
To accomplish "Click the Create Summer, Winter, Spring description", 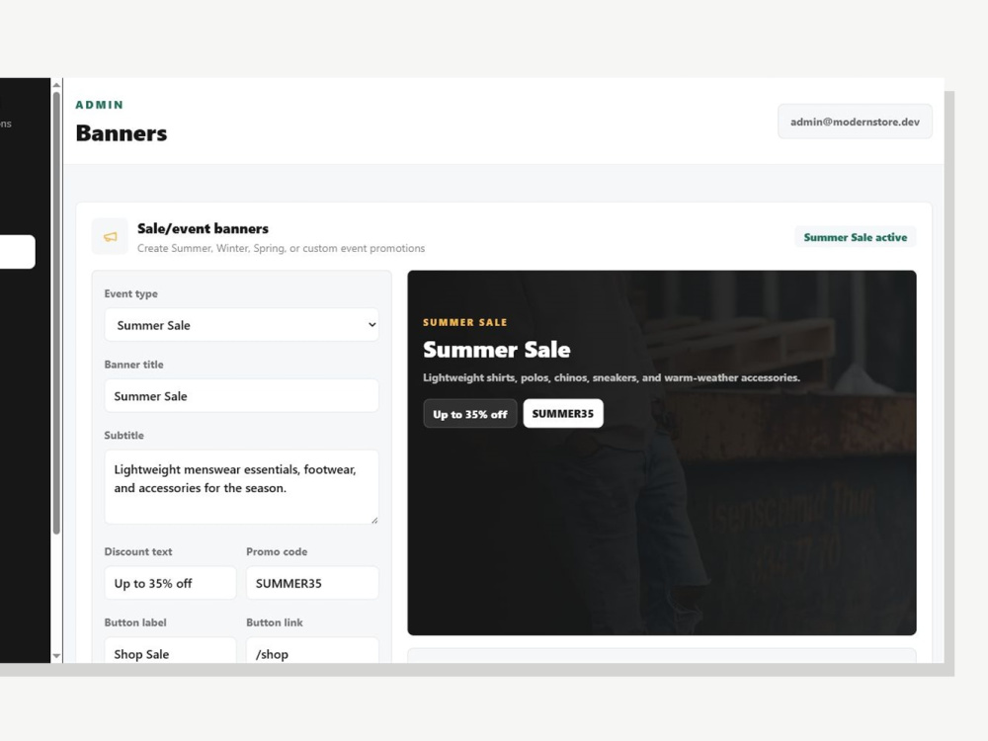I will click(x=281, y=248).
